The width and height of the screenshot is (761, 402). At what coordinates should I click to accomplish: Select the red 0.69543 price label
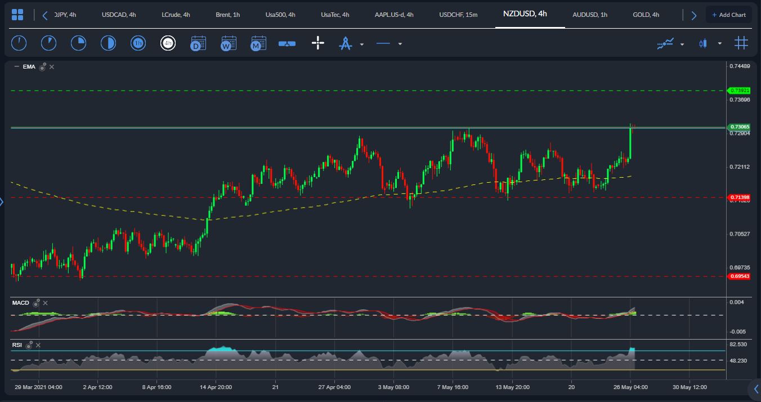click(738, 276)
